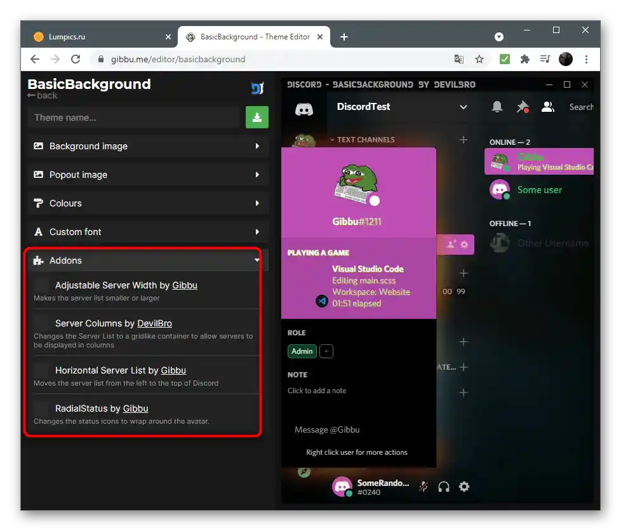Click the Visual Studio Code activity icon

point(321,301)
